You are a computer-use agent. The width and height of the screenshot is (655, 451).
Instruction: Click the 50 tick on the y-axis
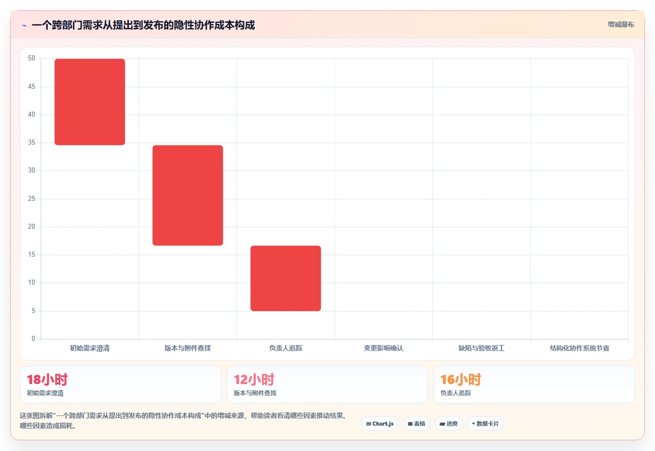point(31,59)
